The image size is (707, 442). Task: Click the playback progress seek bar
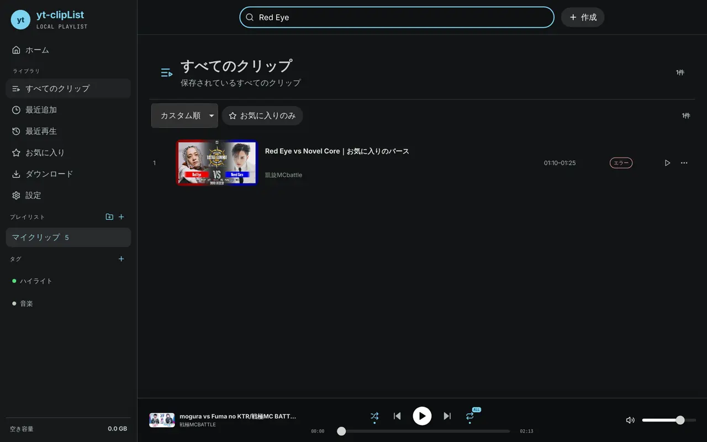pos(424,431)
